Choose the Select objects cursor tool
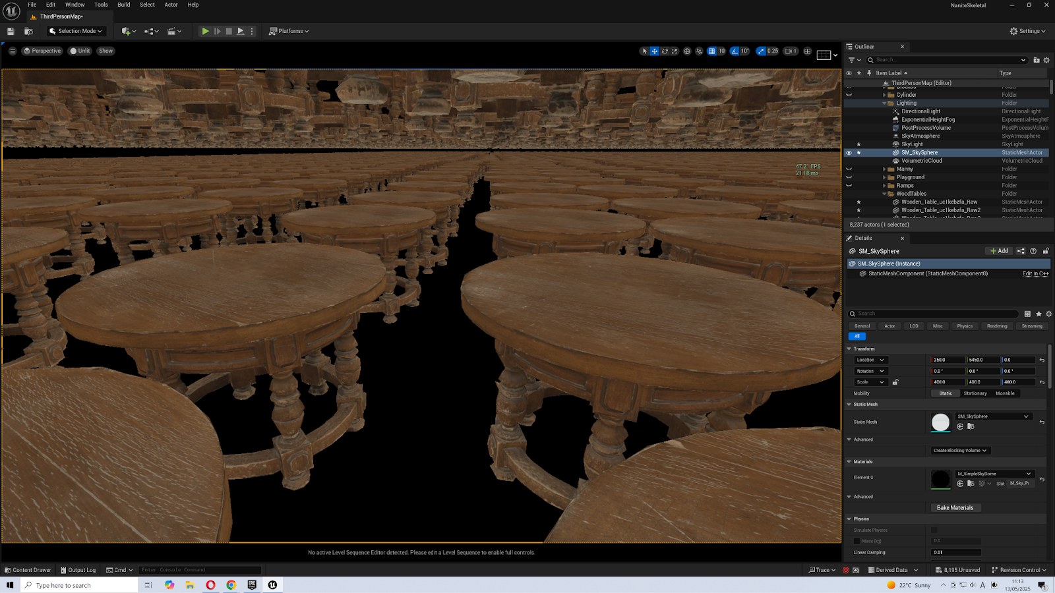 pyautogui.click(x=644, y=51)
